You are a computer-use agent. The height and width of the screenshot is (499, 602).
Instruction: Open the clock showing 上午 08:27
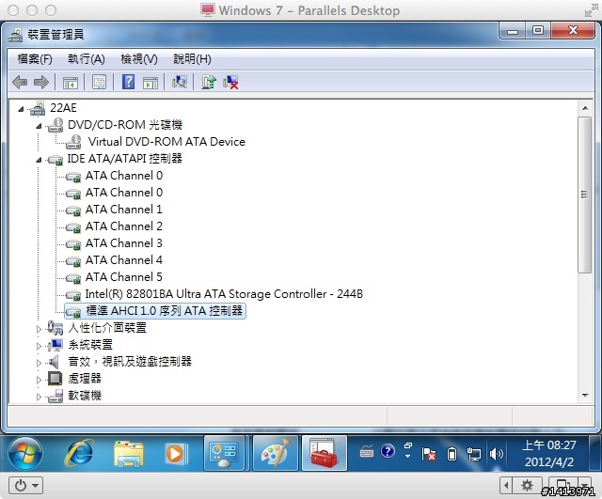coord(549,453)
